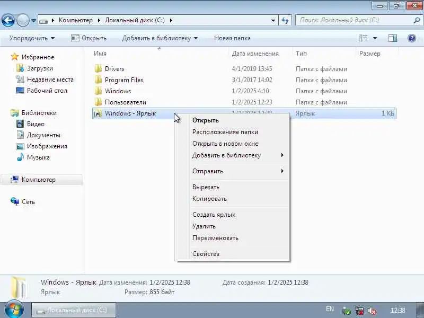Expand arrow after Компьютер in breadcrumb
The width and height of the screenshot is (424, 318).
coord(99,20)
